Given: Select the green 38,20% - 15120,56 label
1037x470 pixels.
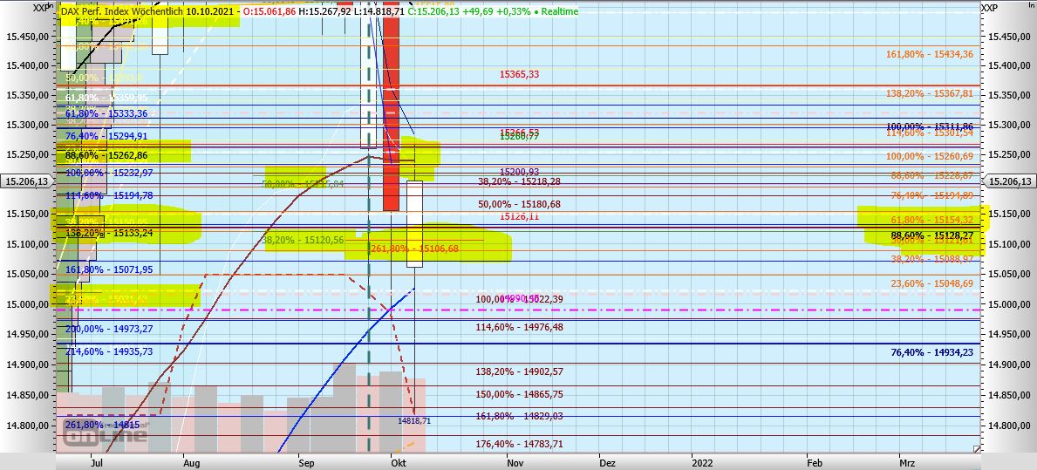Looking at the screenshot, I should tap(303, 240).
